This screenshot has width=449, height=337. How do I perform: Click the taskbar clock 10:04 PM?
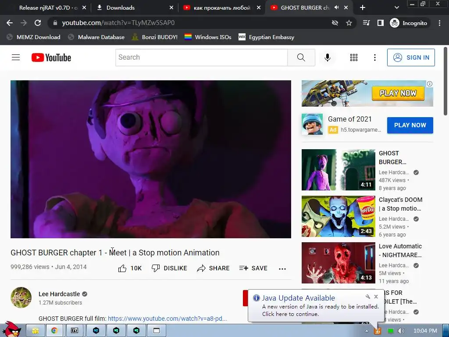click(425, 331)
